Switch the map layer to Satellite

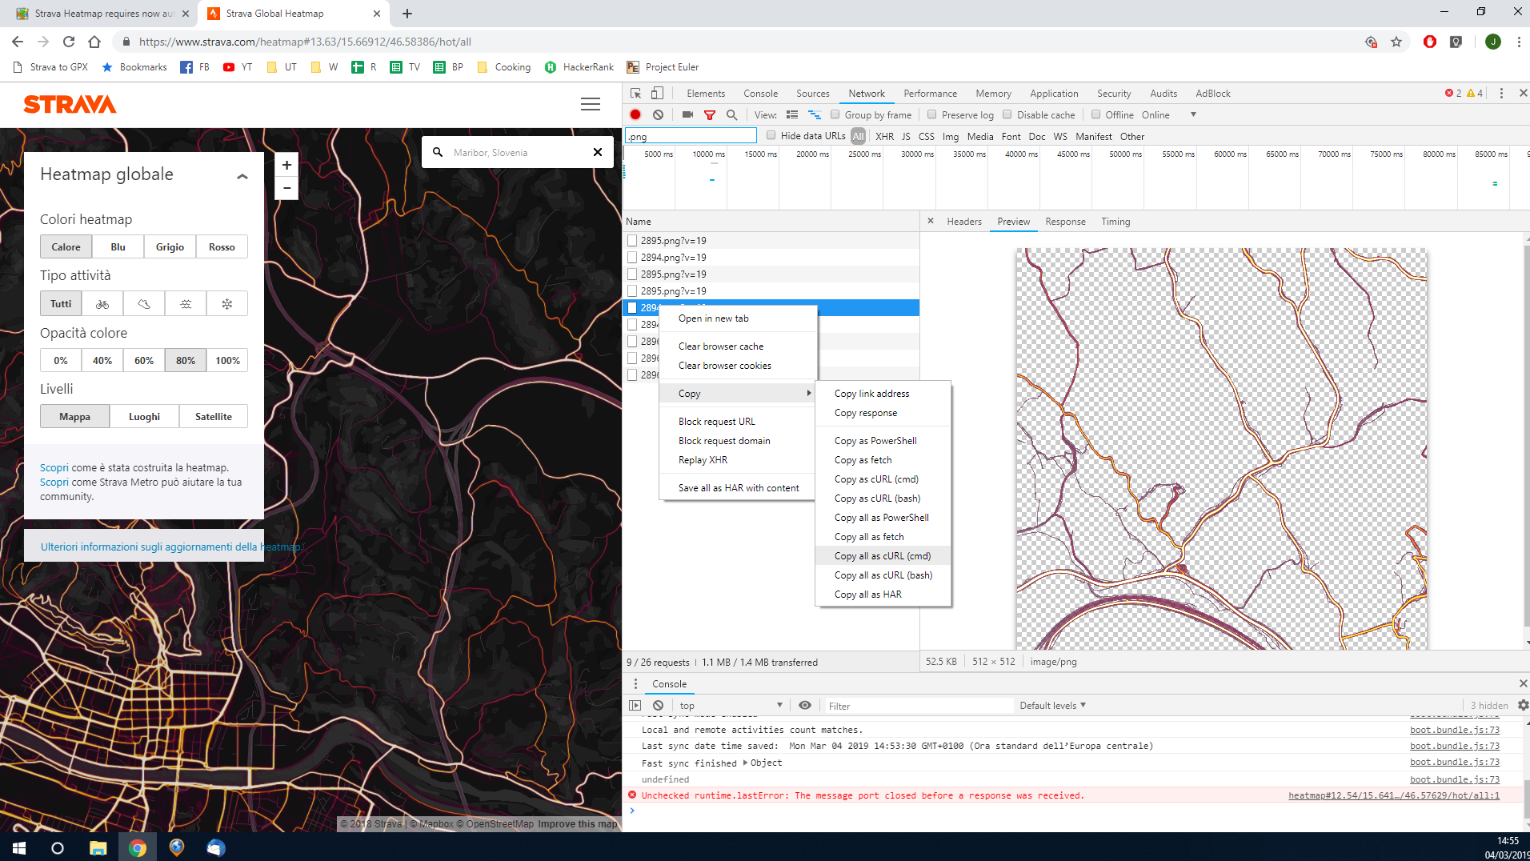(x=214, y=417)
